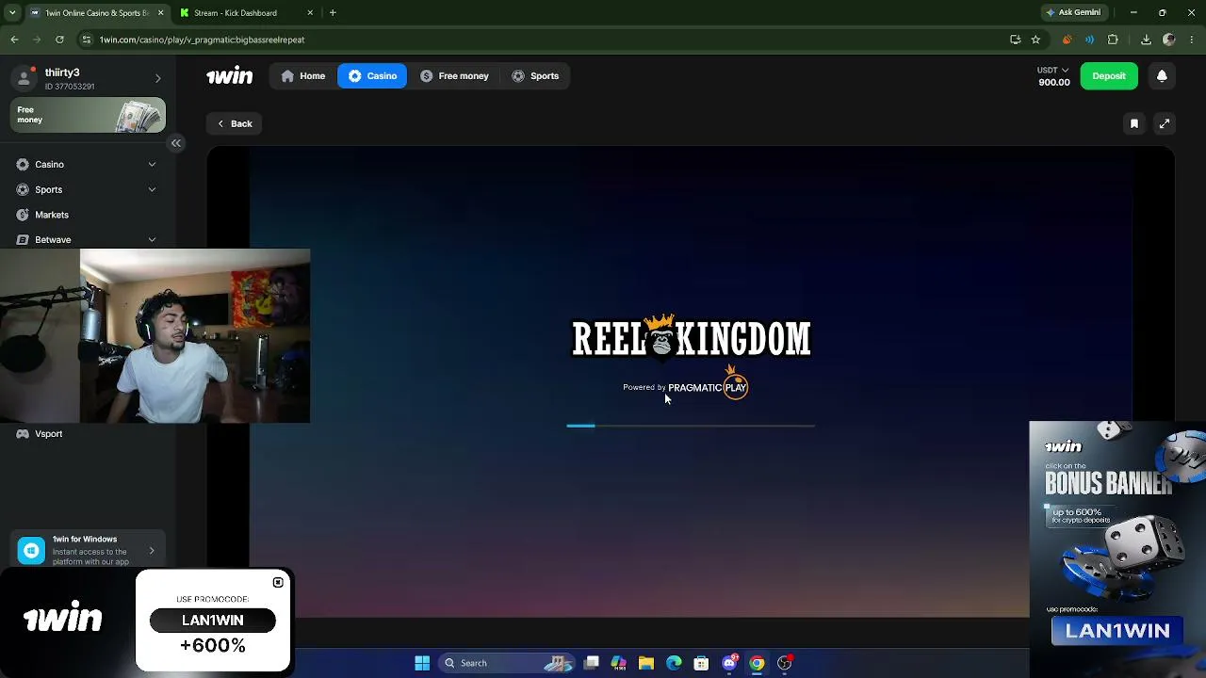Image resolution: width=1206 pixels, height=678 pixels.
Task: Click the ID 377053291 text
Action: (x=70, y=87)
